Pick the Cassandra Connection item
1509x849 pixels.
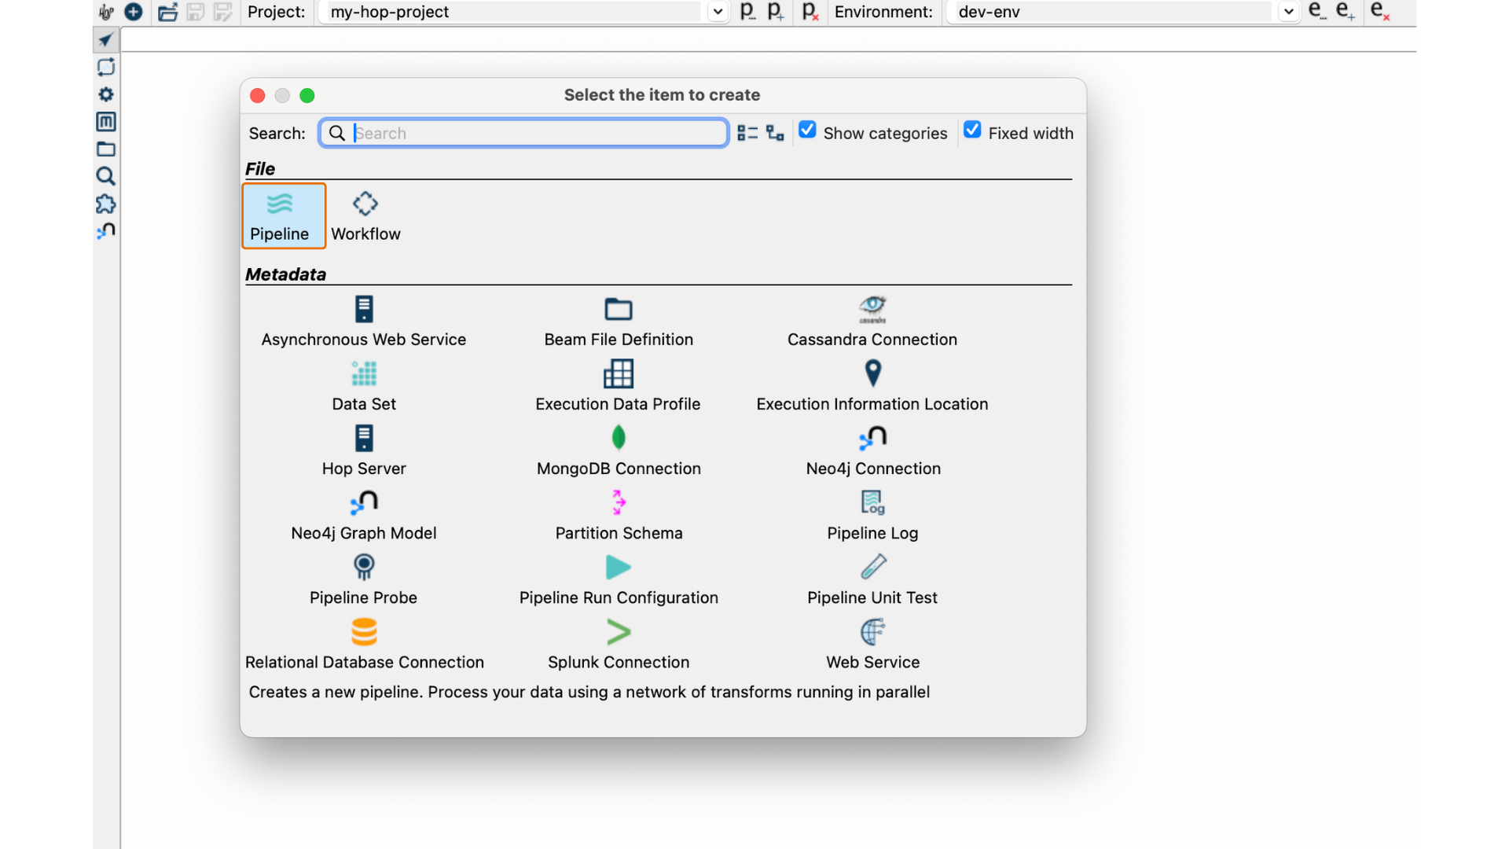[x=872, y=322]
